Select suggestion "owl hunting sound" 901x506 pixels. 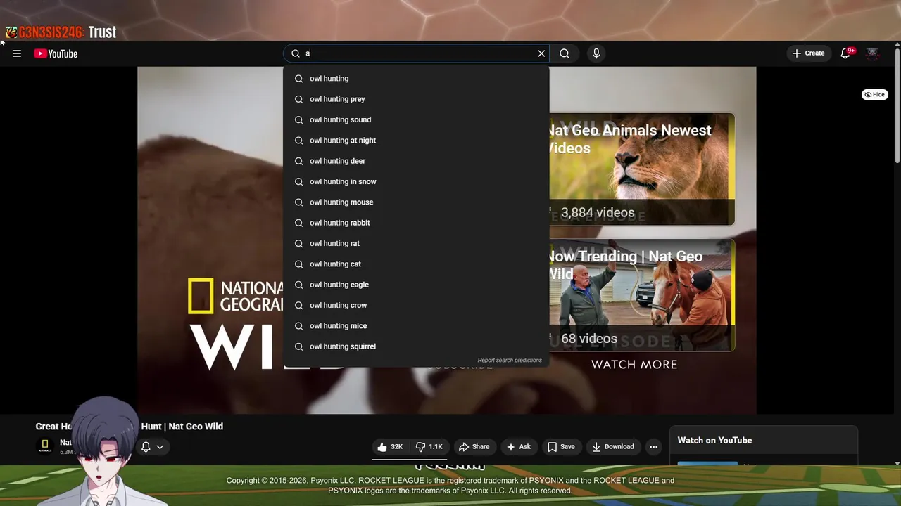(x=416, y=119)
